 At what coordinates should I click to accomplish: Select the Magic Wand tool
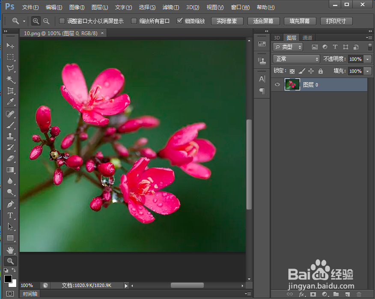[x=10, y=79]
